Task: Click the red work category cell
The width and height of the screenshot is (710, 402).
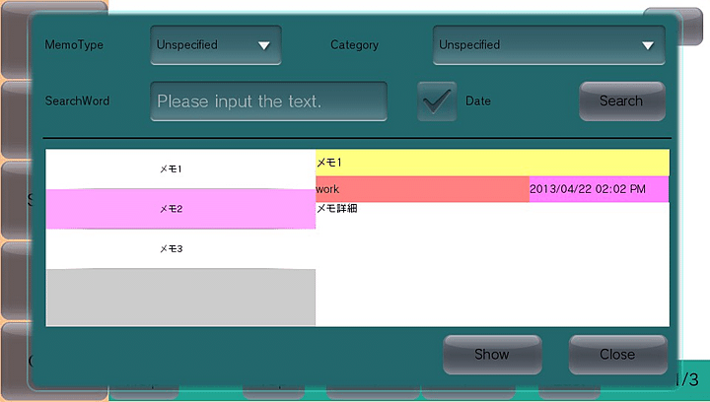Action: click(x=422, y=189)
